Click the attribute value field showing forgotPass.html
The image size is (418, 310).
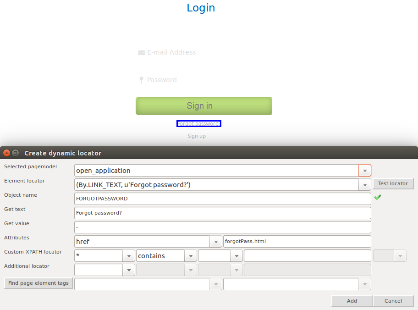coord(297,241)
